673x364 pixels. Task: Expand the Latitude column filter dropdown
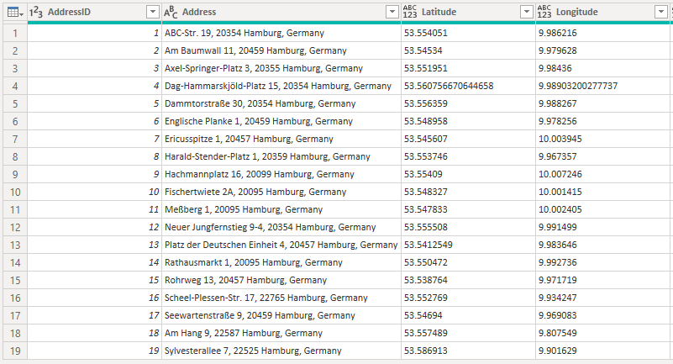[526, 12]
